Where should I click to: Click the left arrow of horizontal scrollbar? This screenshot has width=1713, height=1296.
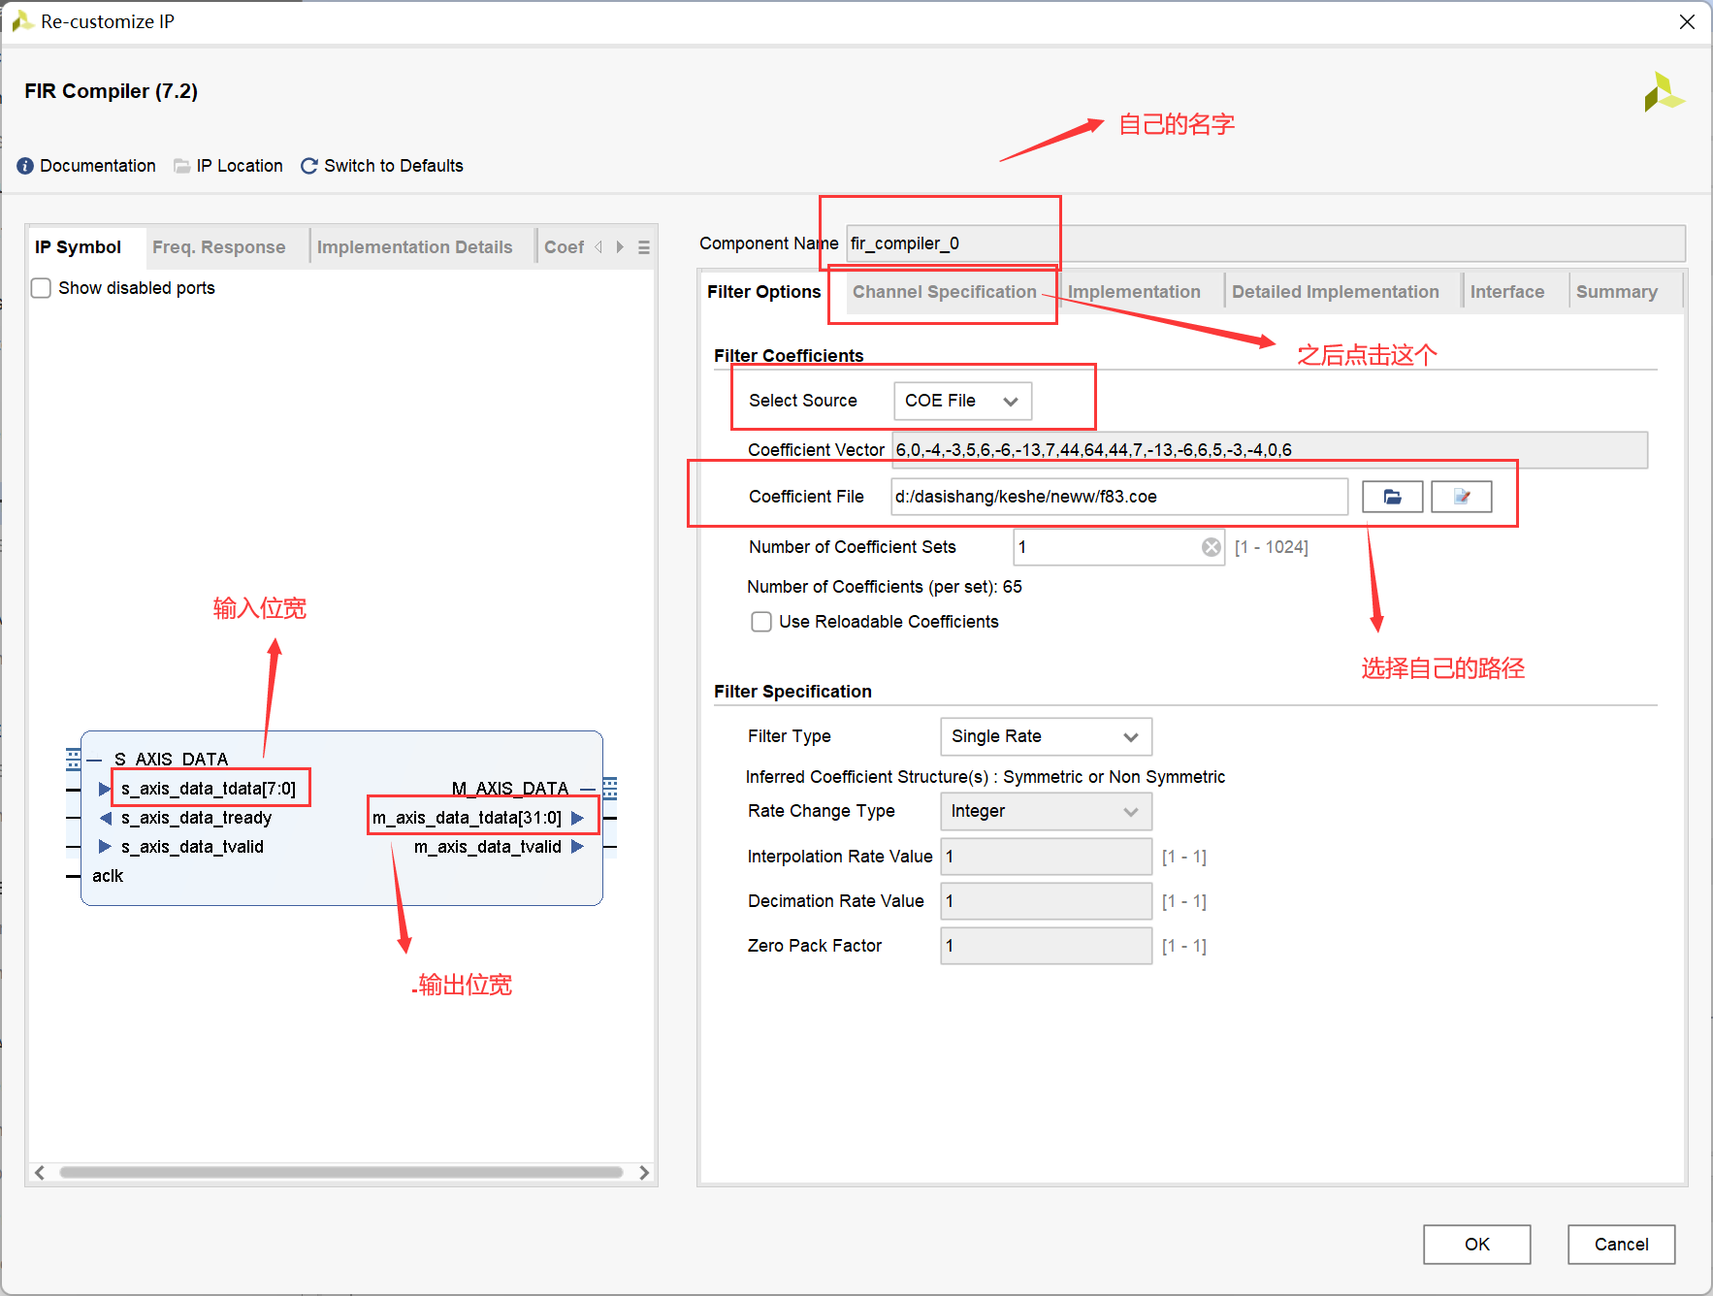tap(40, 1173)
